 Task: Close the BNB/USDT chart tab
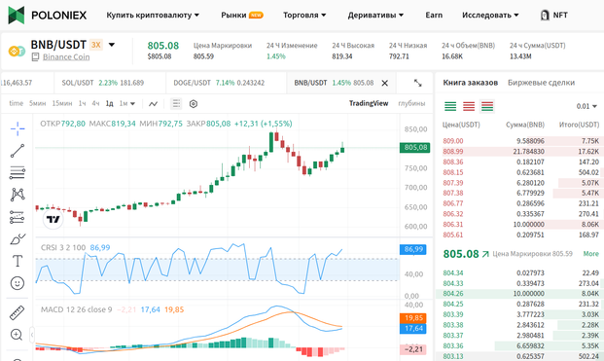(x=384, y=83)
